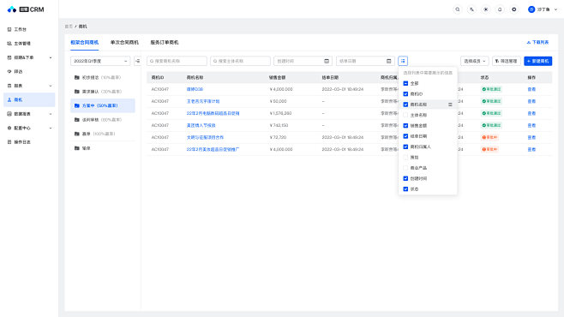564x317 pixels.
Task: Click 查看 in the ¥72,720 row
Action: pyautogui.click(x=531, y=137)
